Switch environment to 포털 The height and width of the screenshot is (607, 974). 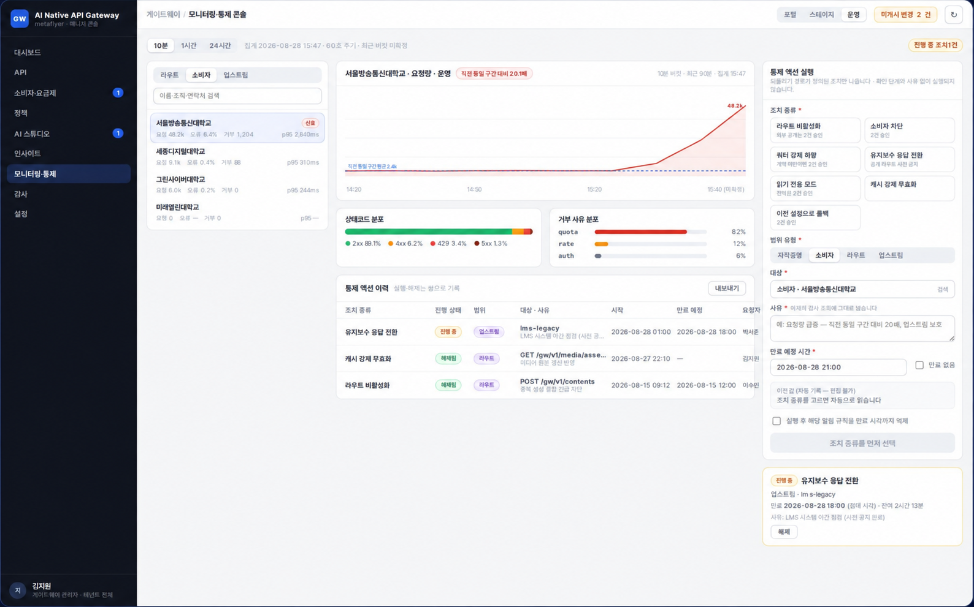790,15
